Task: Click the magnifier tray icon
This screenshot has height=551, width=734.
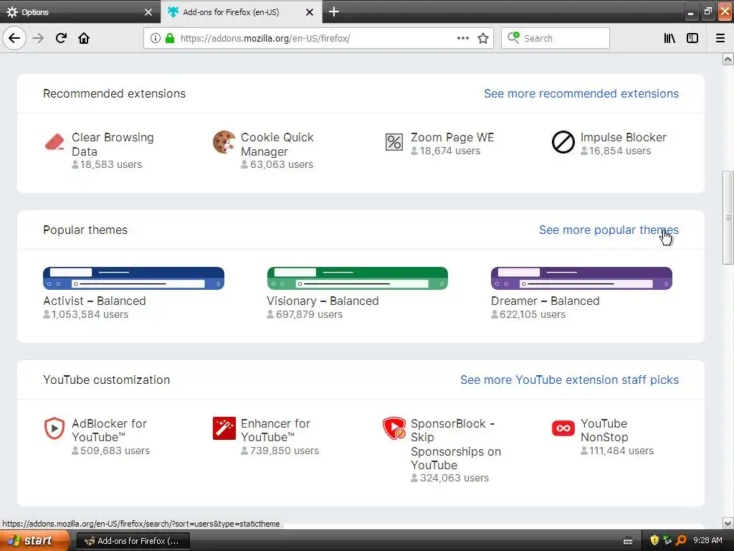Action: tap(681, 541)
